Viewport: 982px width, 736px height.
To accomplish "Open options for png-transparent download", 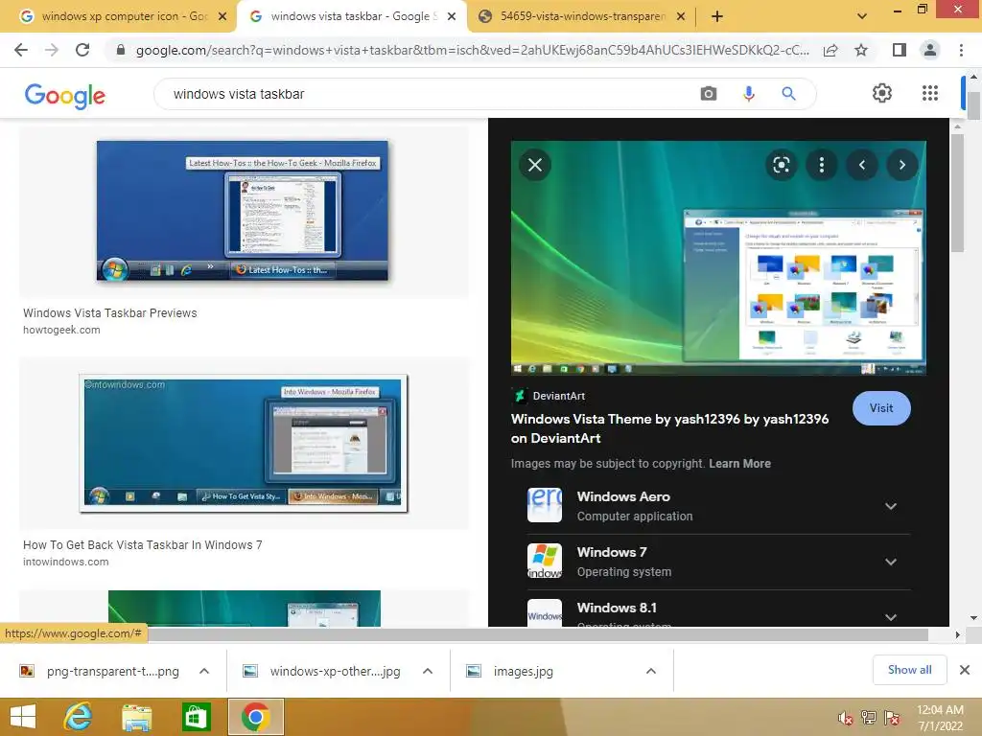I will click(204, 671).
